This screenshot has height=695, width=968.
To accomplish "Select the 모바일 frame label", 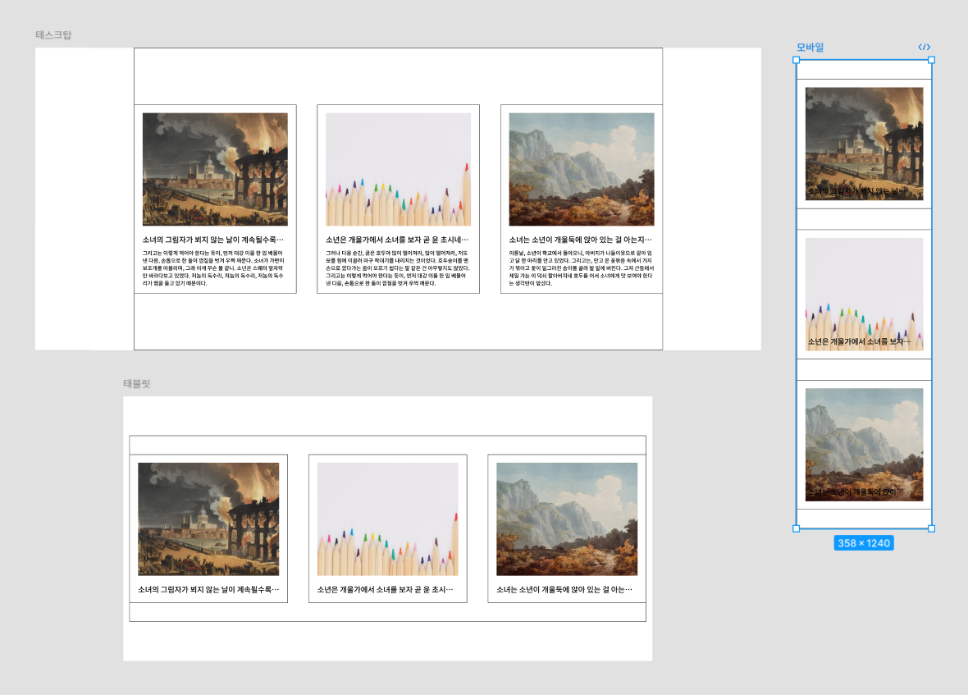I will 810,47.
